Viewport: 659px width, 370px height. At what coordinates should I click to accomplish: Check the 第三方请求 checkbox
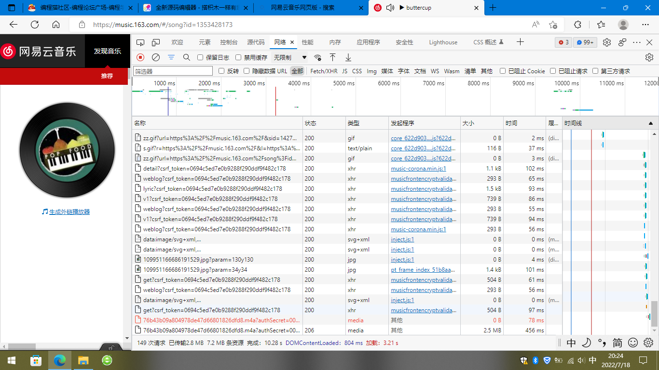coord(595,71)
